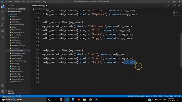Open RadioButtons.py in the explorer

(18, 71)
